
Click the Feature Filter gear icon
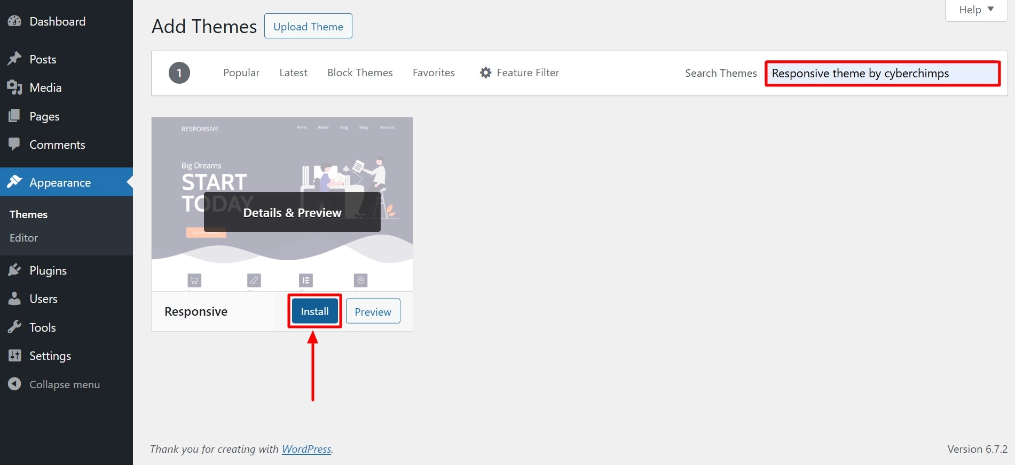tap(485, 73)
